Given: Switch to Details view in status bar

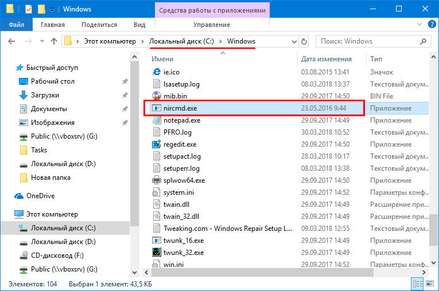Looking at the screenshot, I should [x=417, y=284].
